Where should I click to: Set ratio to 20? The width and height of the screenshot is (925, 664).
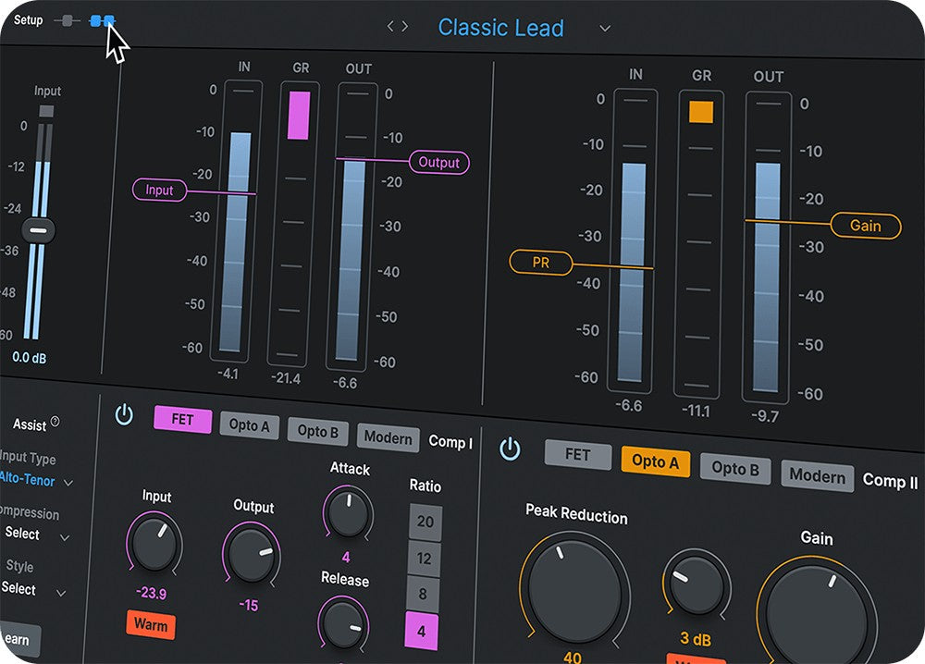(425, 522)
